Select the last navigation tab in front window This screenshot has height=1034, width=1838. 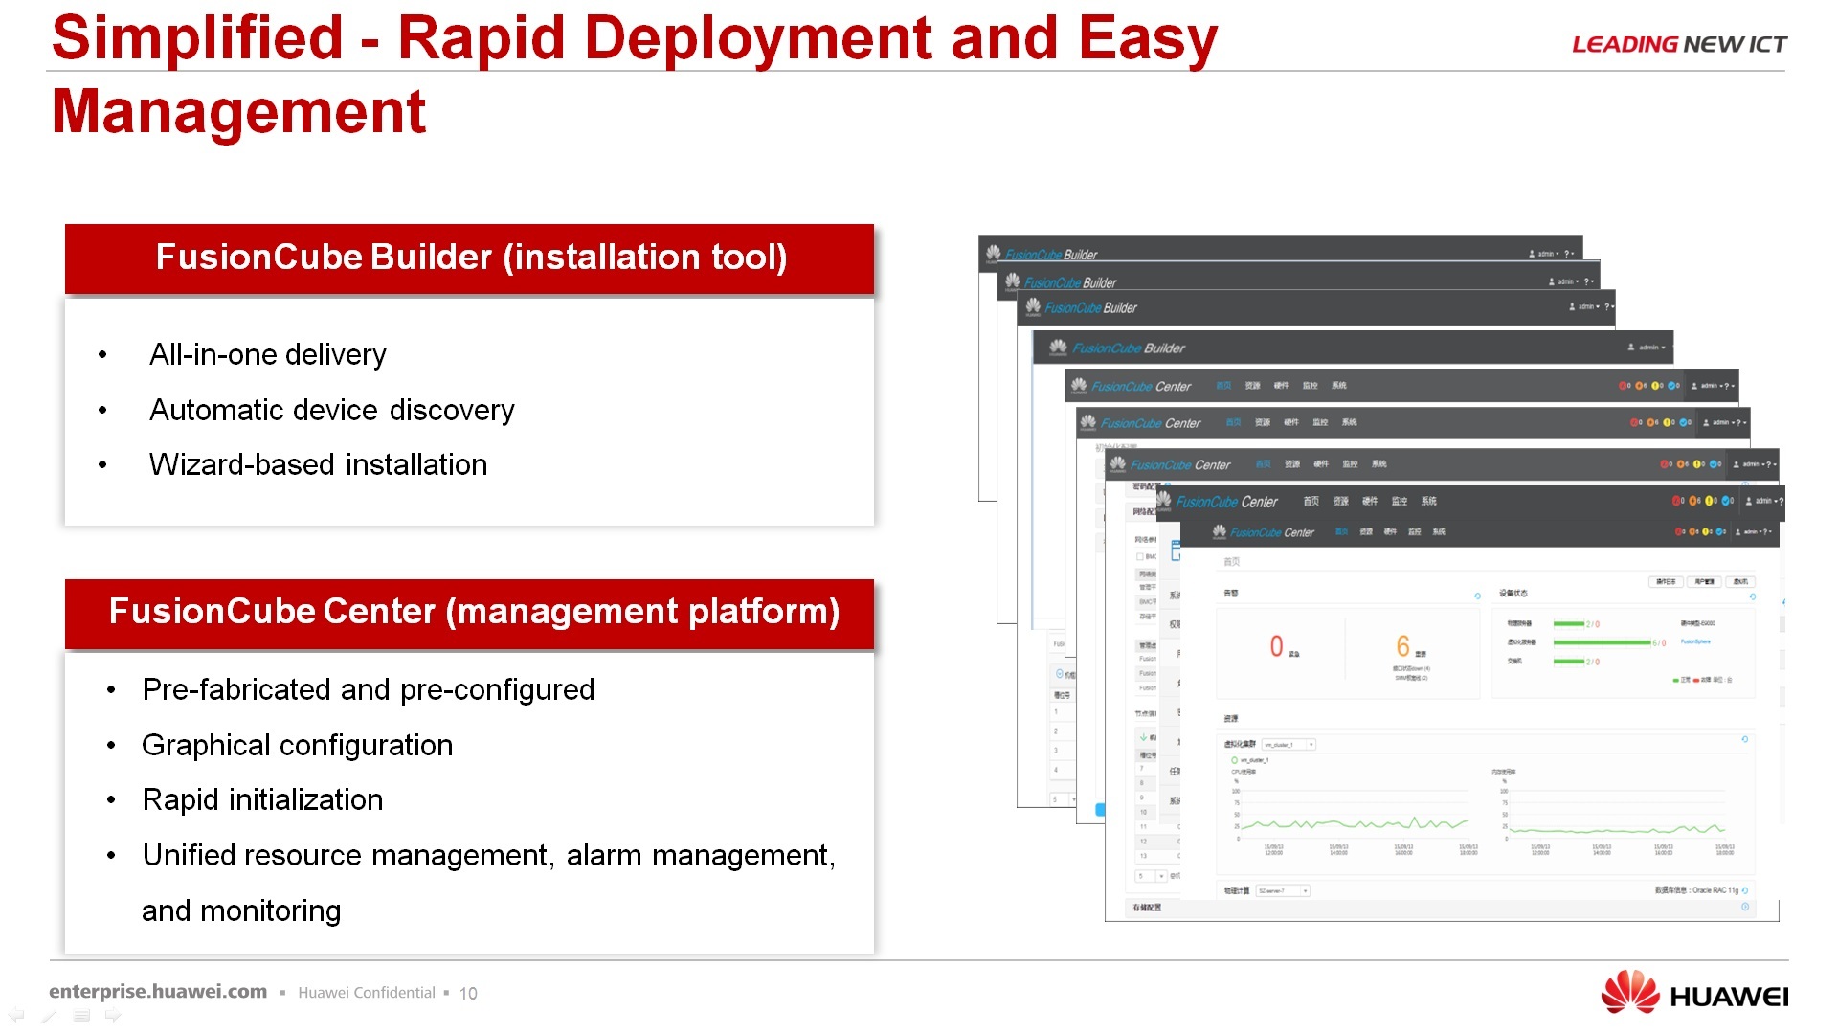click(1438, 531)
